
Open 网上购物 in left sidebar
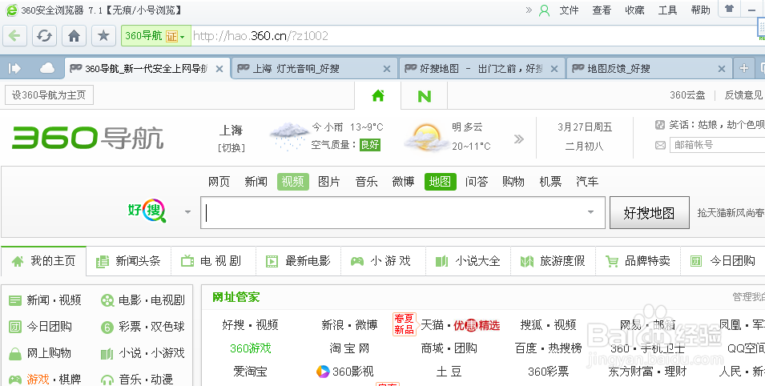(x=41, y=353)
